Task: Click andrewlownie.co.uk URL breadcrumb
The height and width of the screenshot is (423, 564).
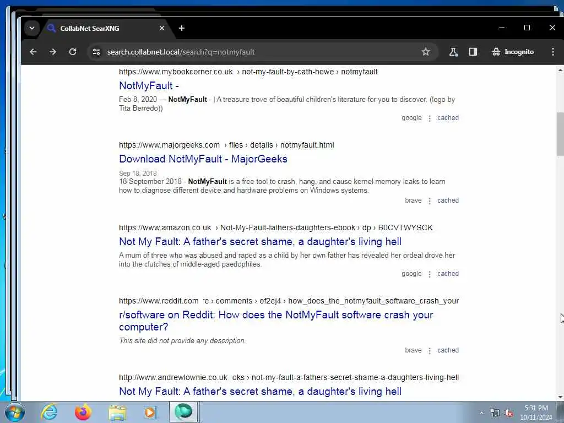Action: click(x=289, y=377)
